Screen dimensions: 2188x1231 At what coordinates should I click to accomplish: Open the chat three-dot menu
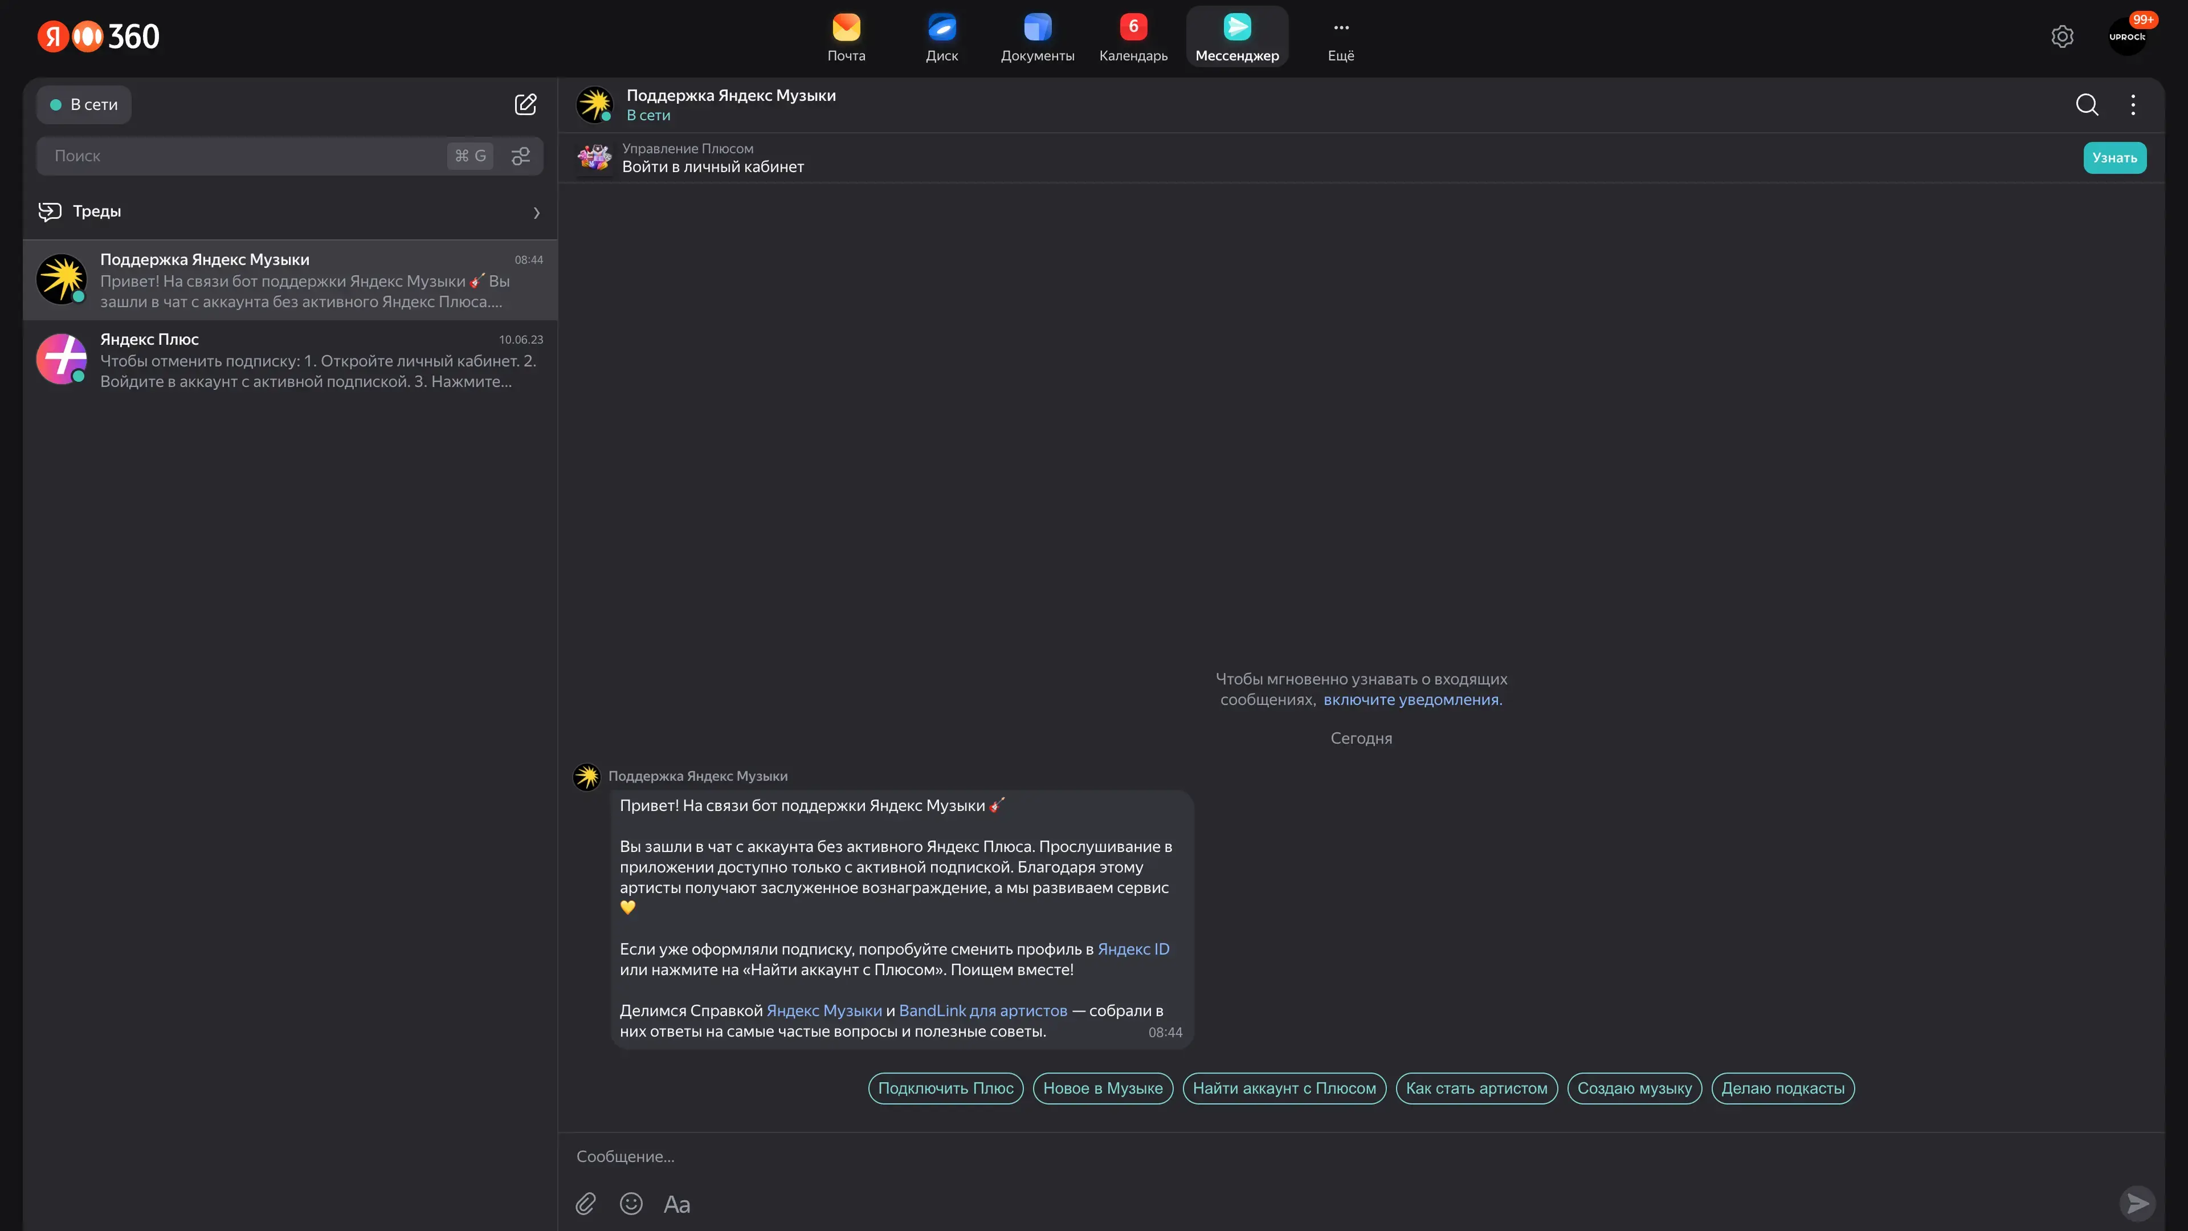coord(2132,104)
